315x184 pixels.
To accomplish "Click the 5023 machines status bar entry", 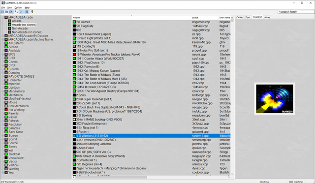I will click(x=296, y=182).
